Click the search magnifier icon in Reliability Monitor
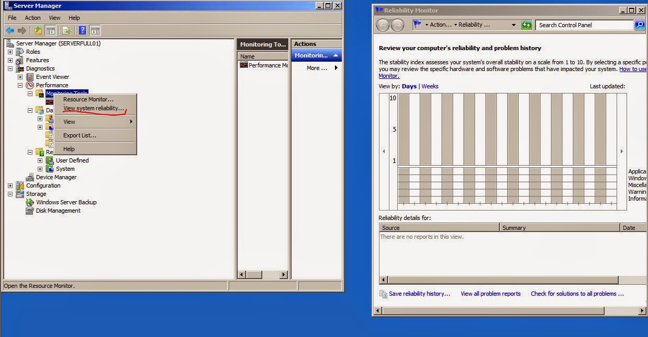Screen dimensions: 648x337 click(640, 25)
